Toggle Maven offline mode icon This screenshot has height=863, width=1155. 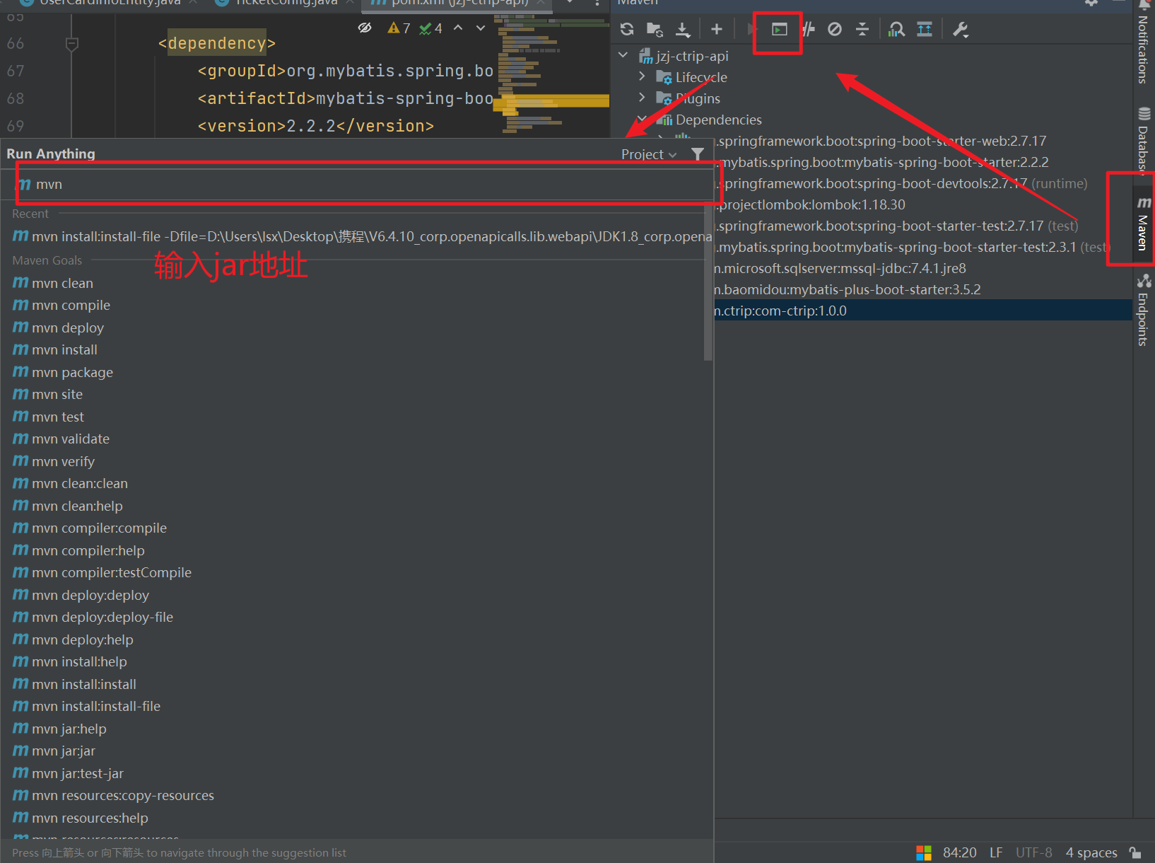[808, 30]
